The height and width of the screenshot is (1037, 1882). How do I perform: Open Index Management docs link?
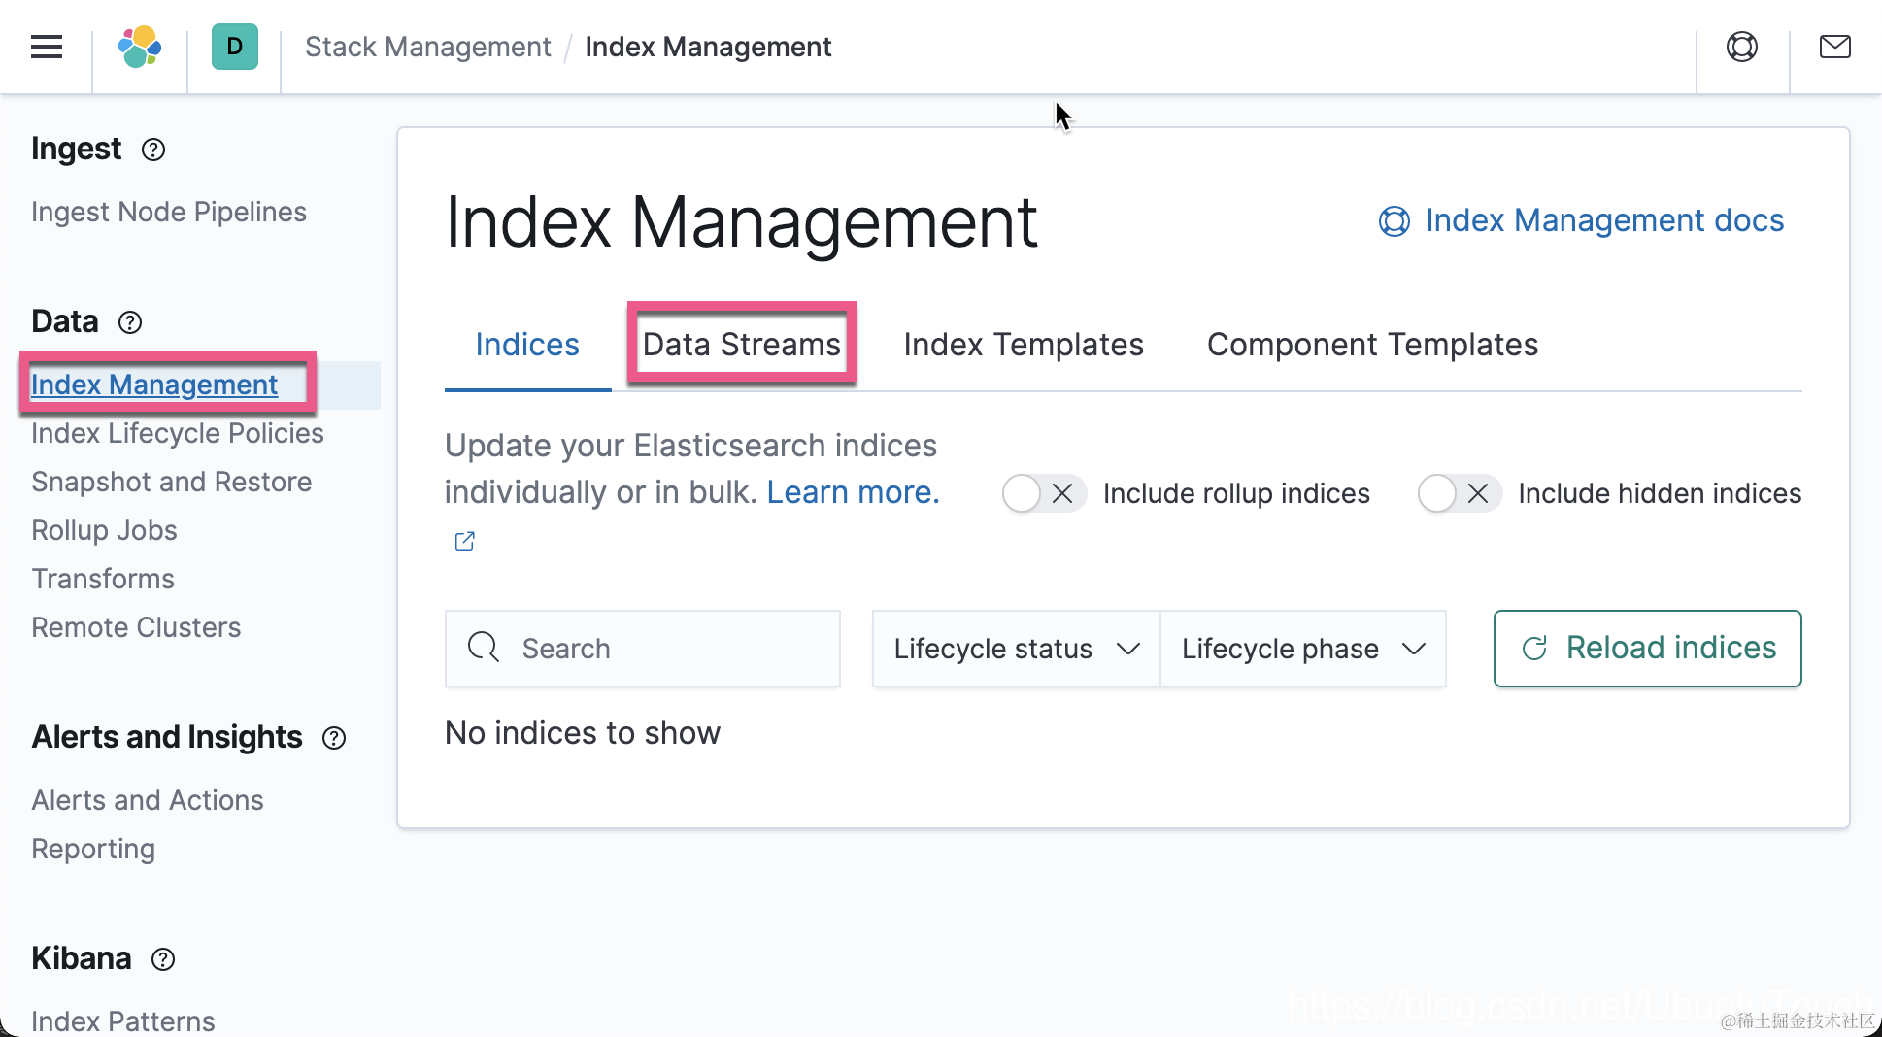click(x=1603, y=220)
